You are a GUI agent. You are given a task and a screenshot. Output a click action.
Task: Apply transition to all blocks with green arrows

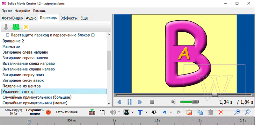click(16, 27)
